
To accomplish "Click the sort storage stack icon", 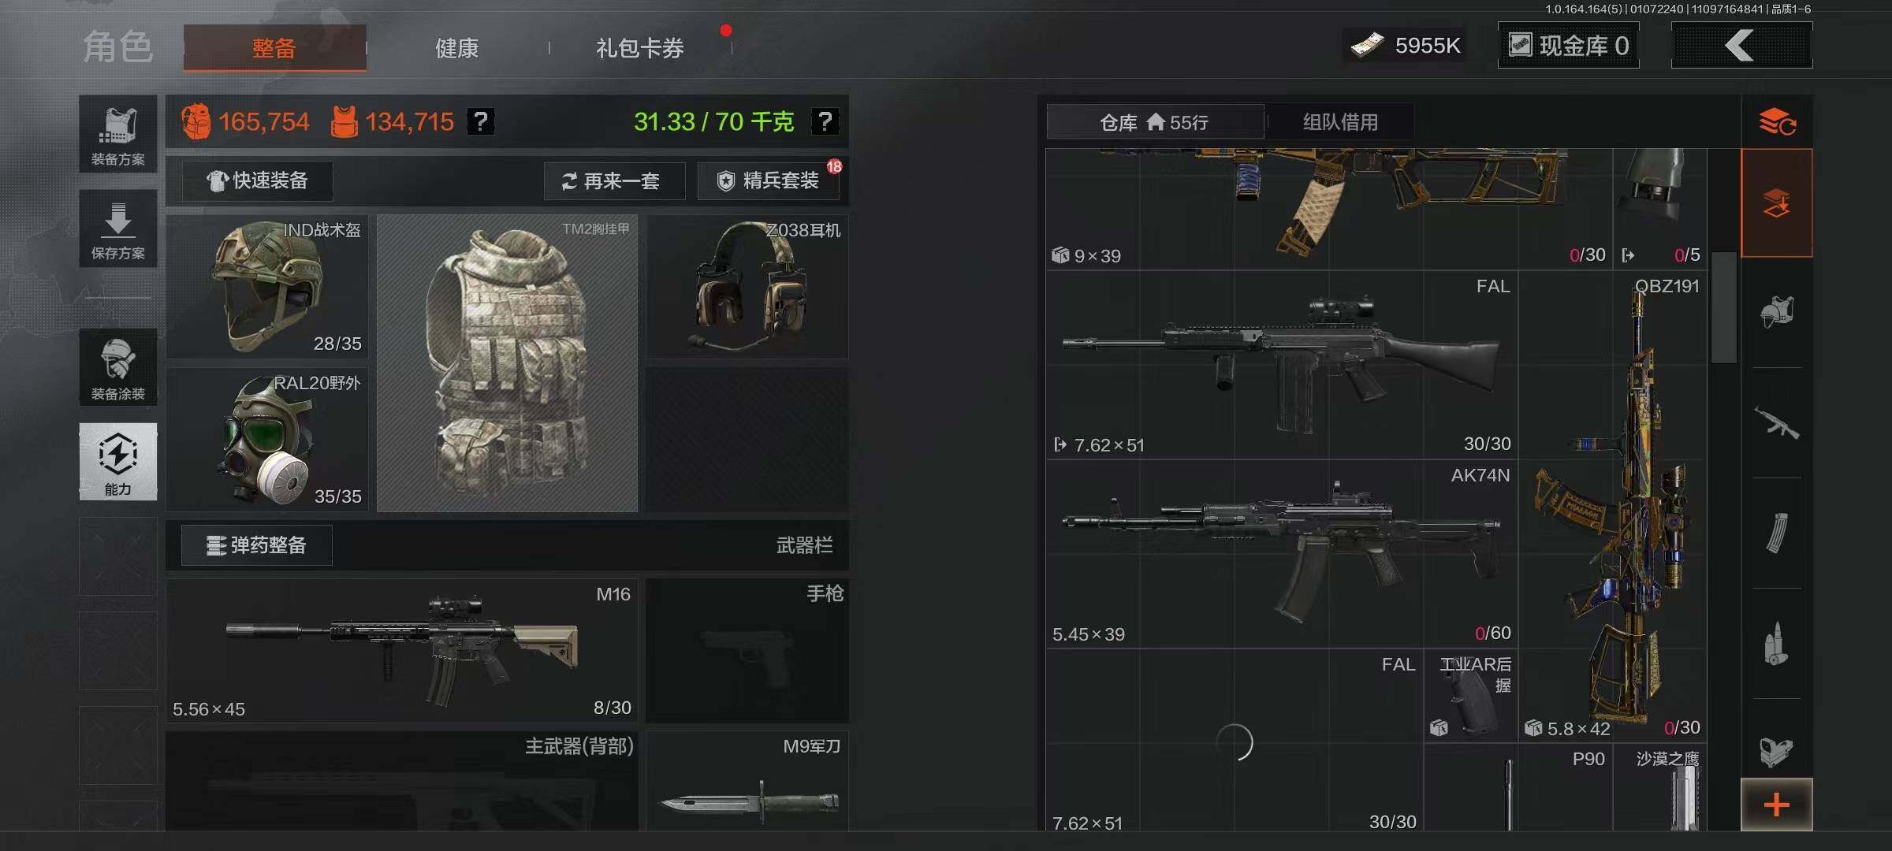I will (1777, 122).
